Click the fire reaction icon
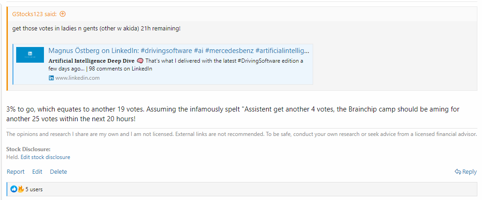The image size is (482, 200). 21,189
